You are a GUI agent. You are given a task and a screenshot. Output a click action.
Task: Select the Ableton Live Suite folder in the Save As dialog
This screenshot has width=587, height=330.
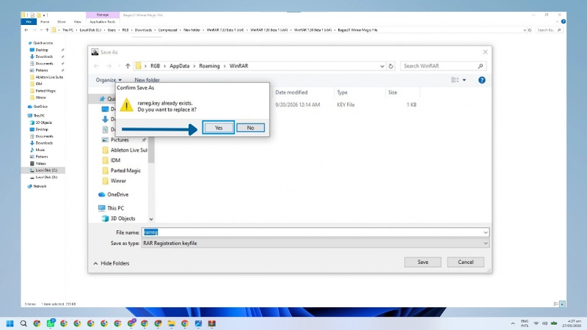pos(125,150)
